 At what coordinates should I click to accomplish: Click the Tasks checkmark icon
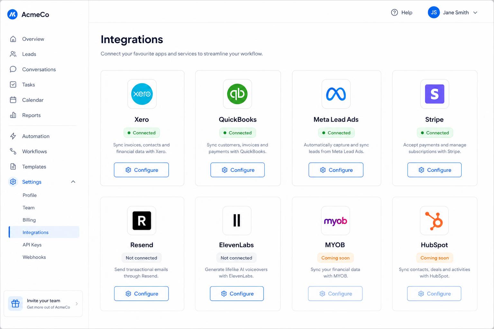click(13, 84)
